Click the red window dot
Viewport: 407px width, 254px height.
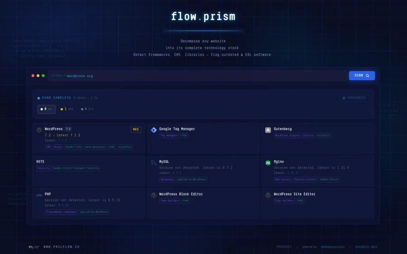pyautogui.click(x=33, y=76)
